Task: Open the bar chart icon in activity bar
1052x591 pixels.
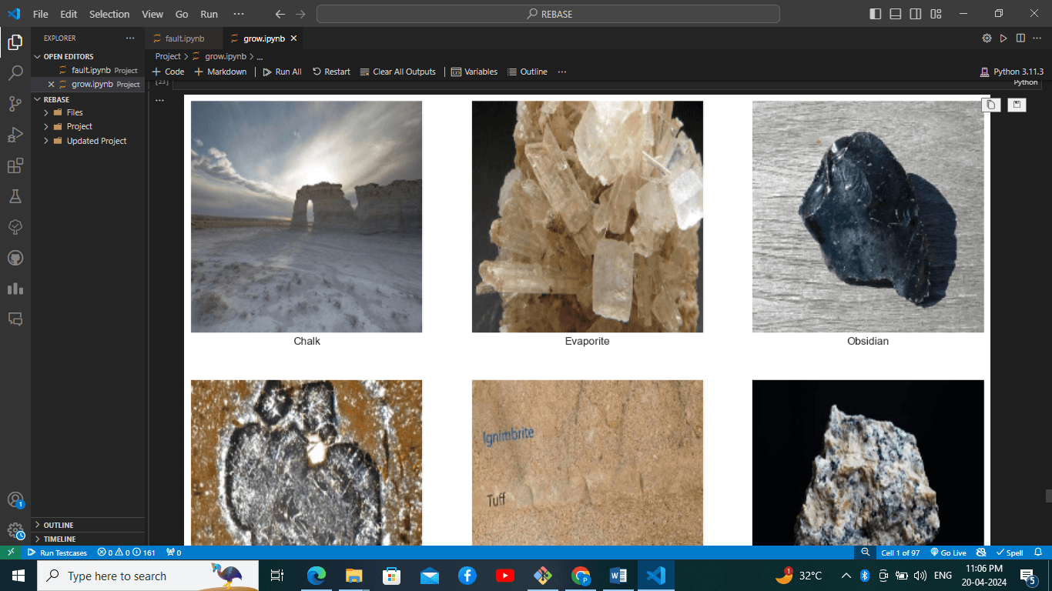Action: click(15, 289)
